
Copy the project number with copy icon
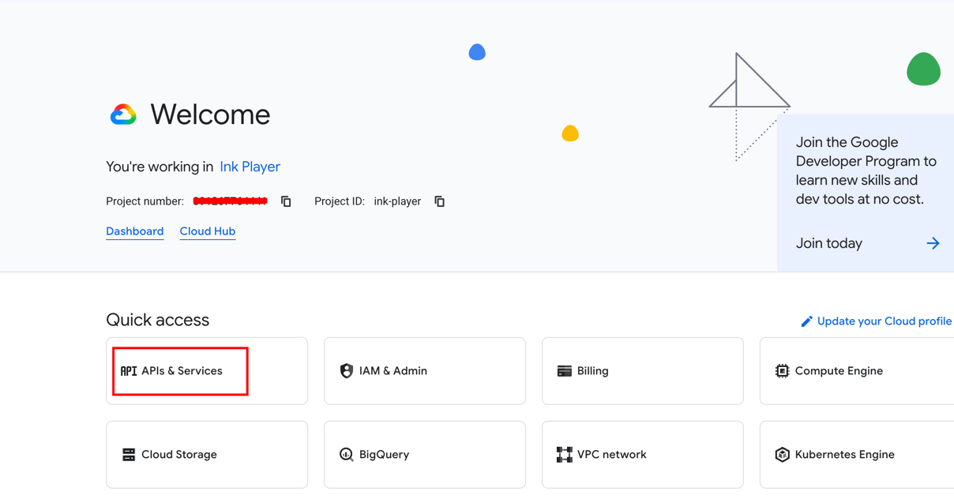click(286, 201)
